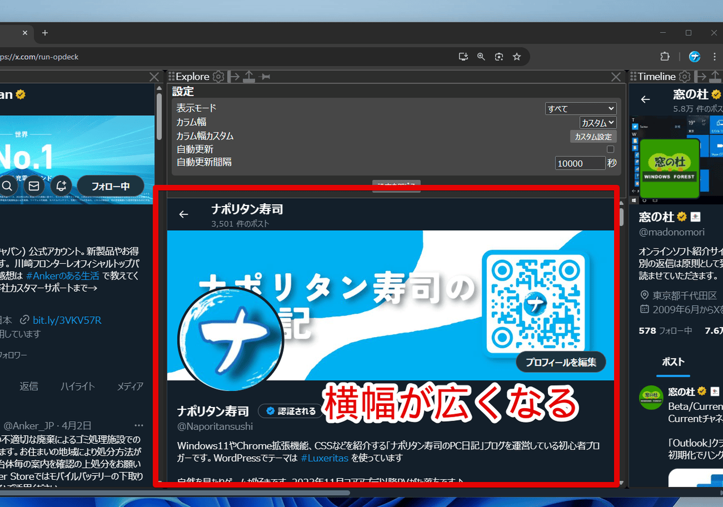The image size is (723, 507).
Task: Close the current browser tab
Action: coord(25,33)
